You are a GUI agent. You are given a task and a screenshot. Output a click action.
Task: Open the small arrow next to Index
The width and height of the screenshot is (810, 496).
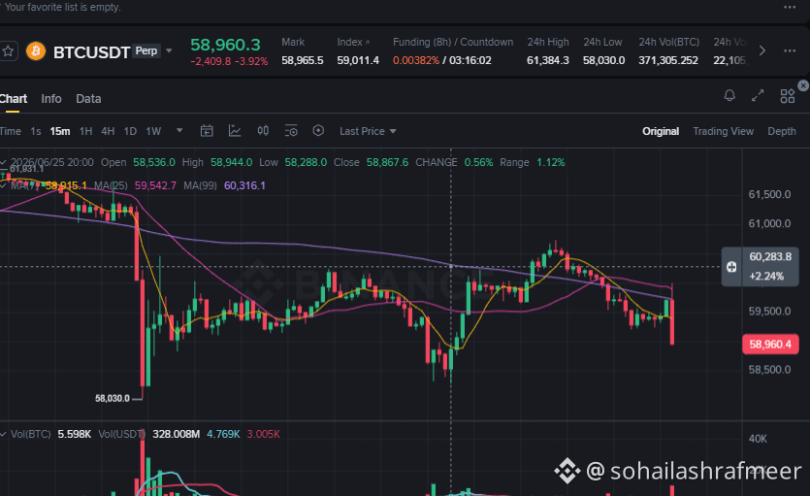point(368,43)
